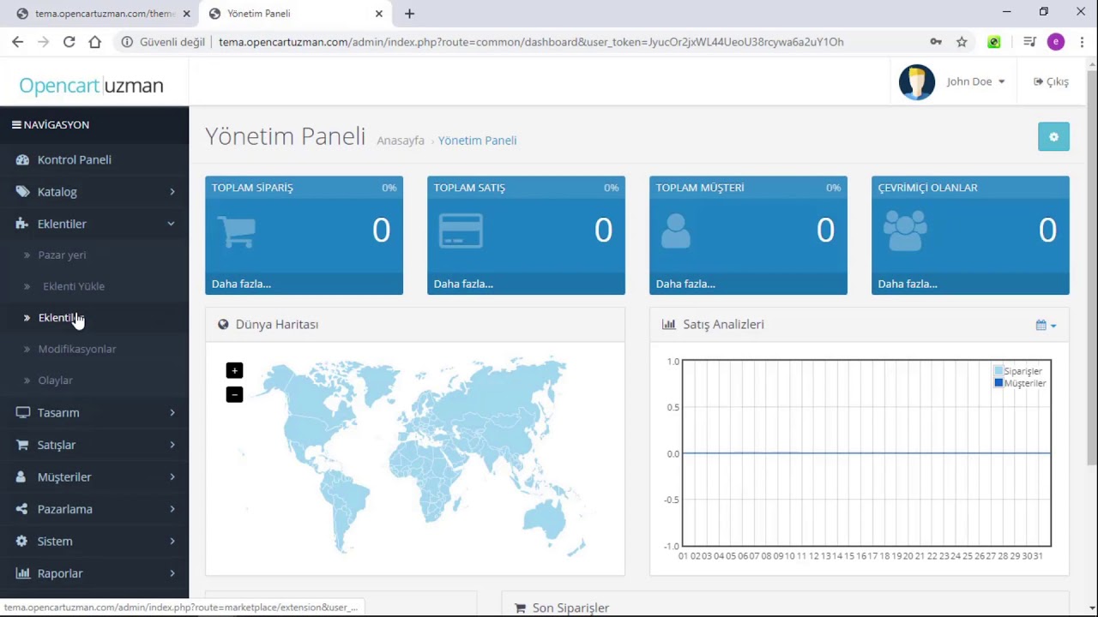Viewport: 1098px width, 617px height.
Task: Click the Müşteriler person icon
Action: coord(21,476)
